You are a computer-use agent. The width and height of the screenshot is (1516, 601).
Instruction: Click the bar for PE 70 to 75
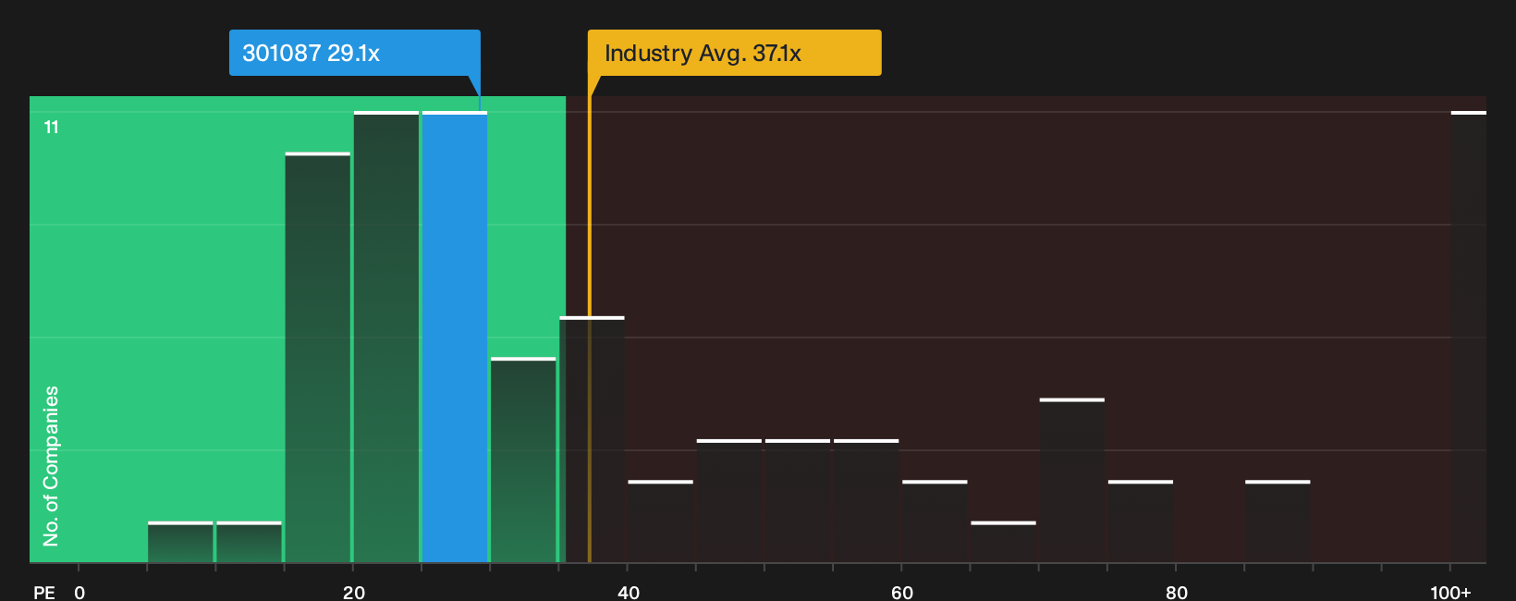click(x=1071, y=480)
